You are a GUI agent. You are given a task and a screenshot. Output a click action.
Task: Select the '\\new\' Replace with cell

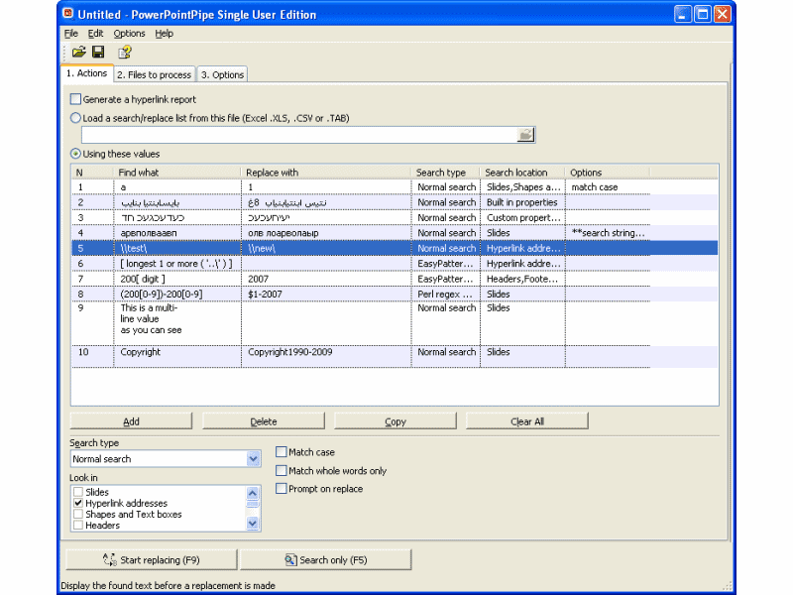327,248
